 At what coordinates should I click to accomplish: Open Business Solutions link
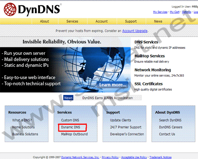[x=25, y=134]
